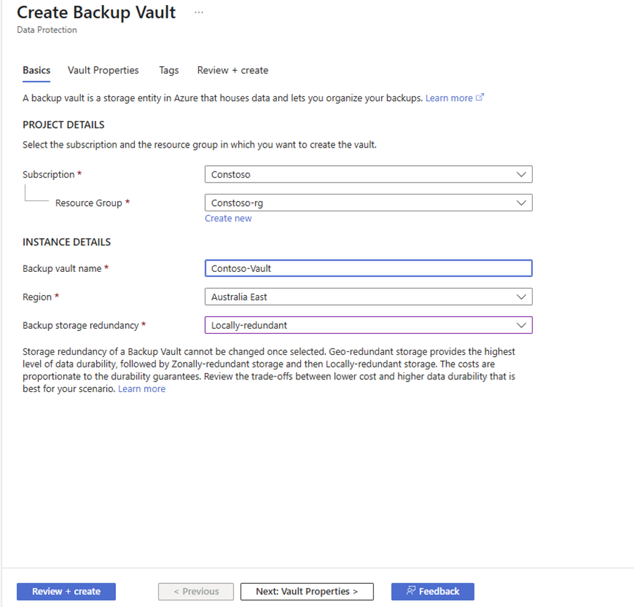Select the Locally-redundant storage value field
The width and height of the screenshot is (634, 607).
coord(368,325)
